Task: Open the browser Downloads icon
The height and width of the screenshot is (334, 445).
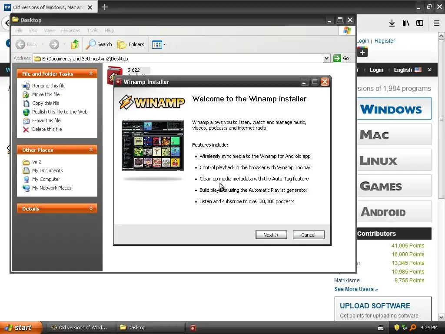Action: pyautogui.click(x=392, y=23)
